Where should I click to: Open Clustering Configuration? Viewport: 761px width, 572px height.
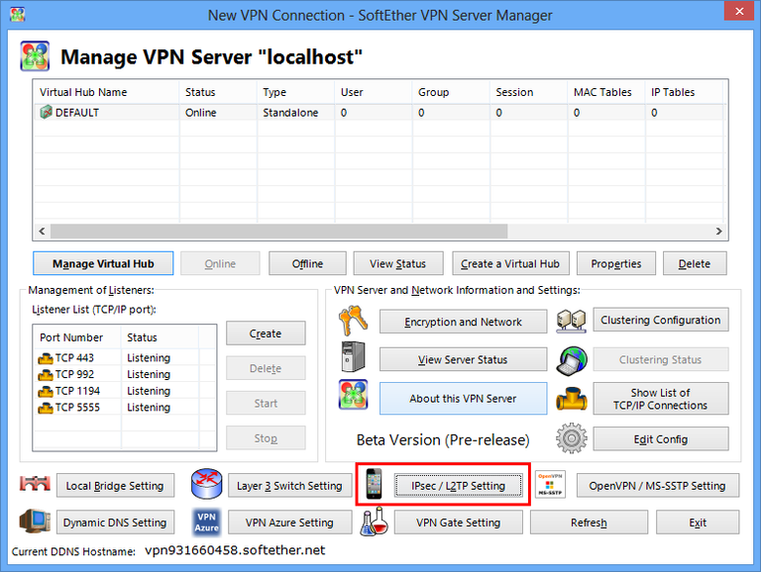(x=661, y=320)
